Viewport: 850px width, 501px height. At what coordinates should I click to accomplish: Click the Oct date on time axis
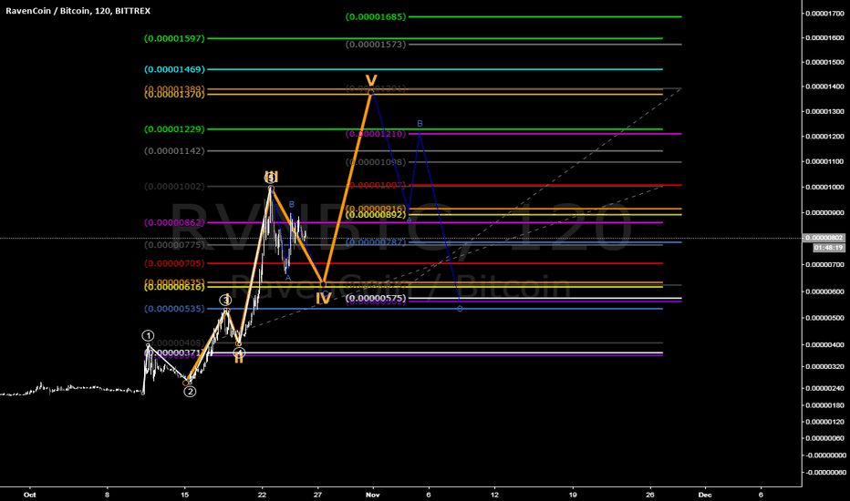[30, 495]
